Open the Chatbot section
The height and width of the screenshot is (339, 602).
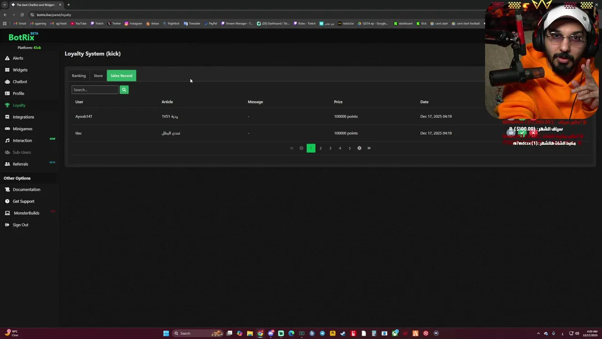(20, 81)
